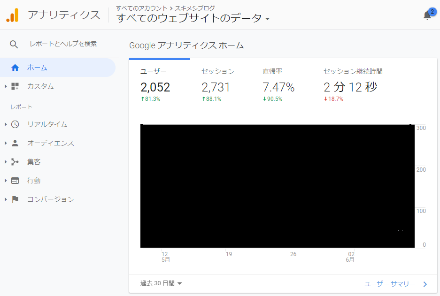440x296 pixels.
Task: Expand the オーディエンス reports arrow
Action: [x=6, y=143]
